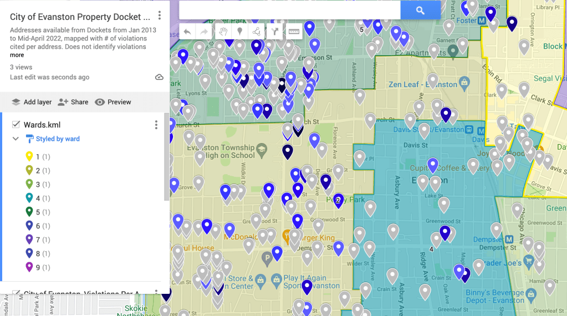The height and width of the screenshot is (316, 567).
Task: Uncheck the Wards.kml layer checkbox
Action: [16, 125]
